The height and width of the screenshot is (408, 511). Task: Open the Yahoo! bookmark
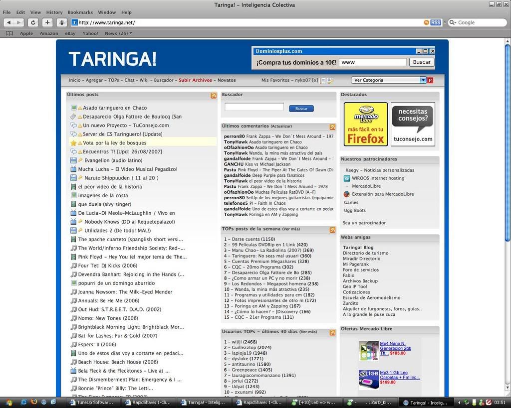click(x=90, y=33)
